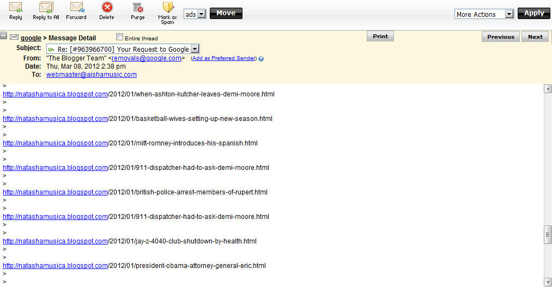Click the "The Blogger Team" sender name
Image resolution: width=552 pixels, height=287 pixels.
click(x=76, y=58)
